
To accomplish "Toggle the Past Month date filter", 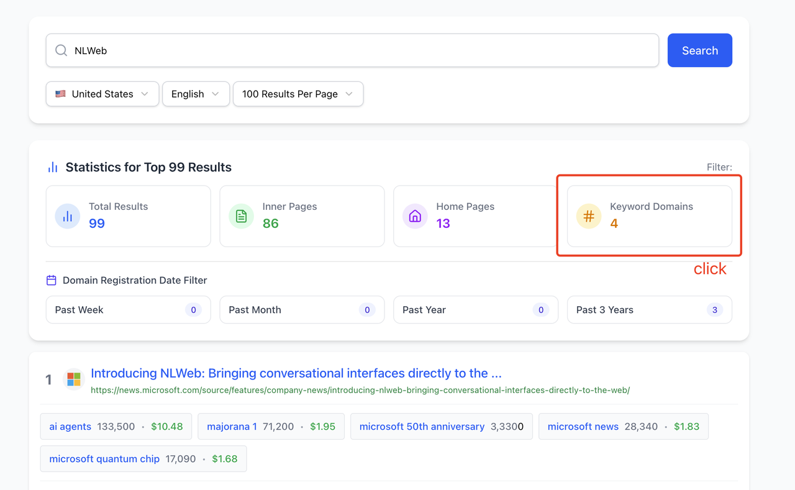I will point(302,310).
